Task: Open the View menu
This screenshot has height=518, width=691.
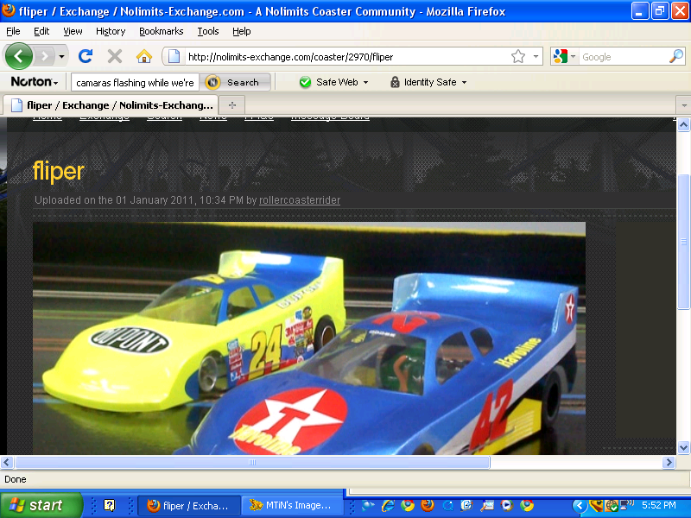Action: pyautogui.click(x=73, y=31)
